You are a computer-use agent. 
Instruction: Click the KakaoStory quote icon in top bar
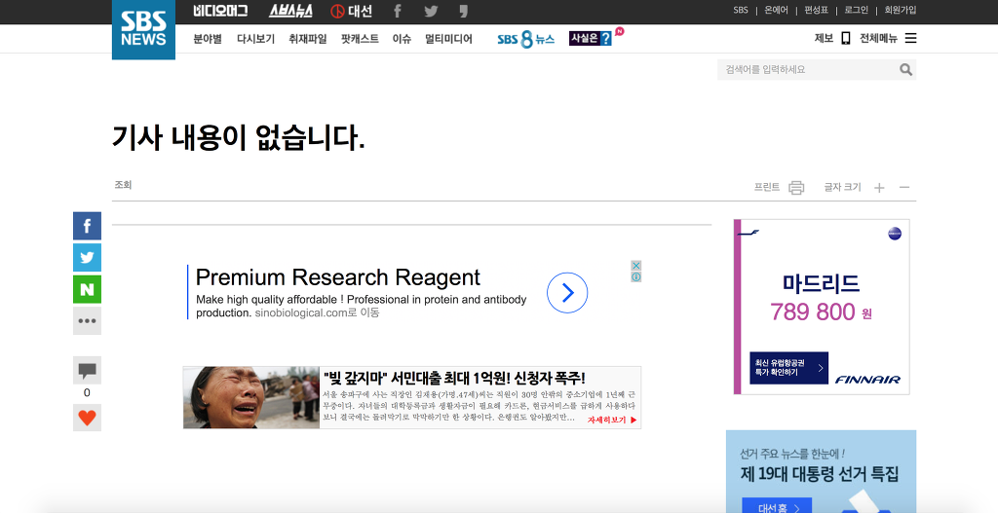pyautogui.click(x=463, y=11)
